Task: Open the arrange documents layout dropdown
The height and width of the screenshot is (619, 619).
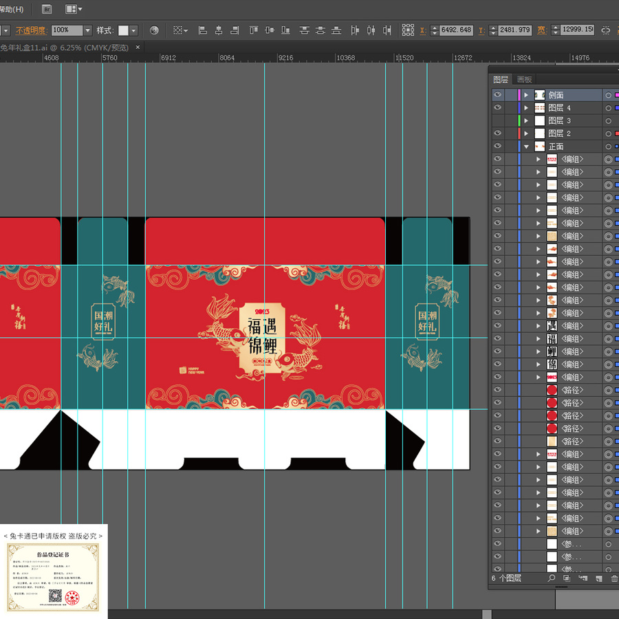Action: [x=74, y=9]
